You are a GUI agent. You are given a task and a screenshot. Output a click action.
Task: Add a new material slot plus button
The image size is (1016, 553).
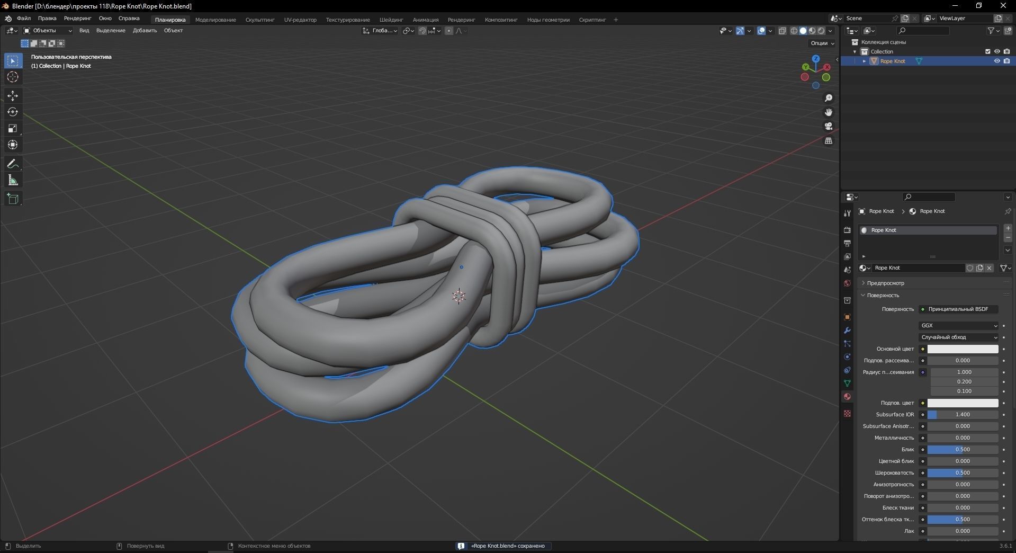pos(1008,228)
